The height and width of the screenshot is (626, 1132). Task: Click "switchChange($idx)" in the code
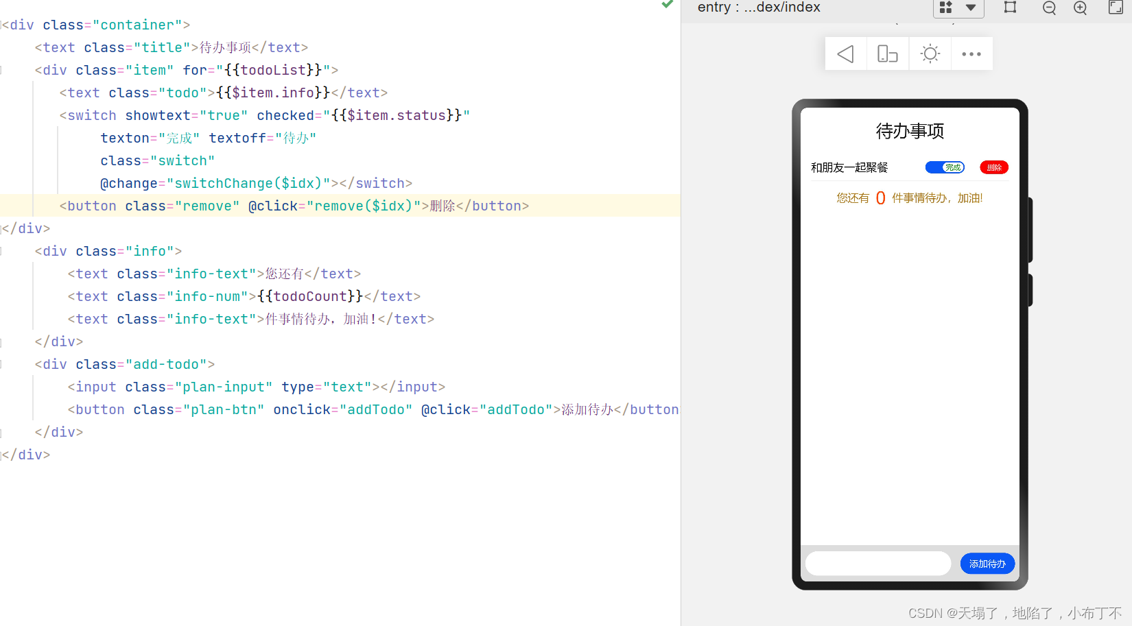(x=248, y=183)
